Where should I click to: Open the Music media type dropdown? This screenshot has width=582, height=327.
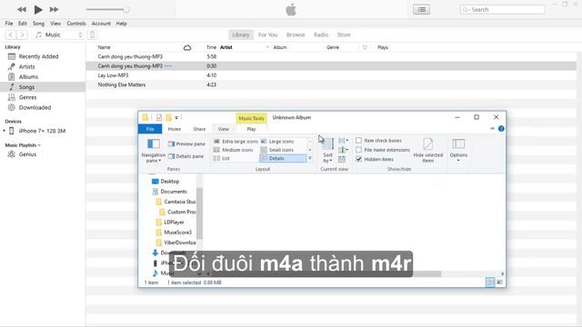click(x=58, y=35)
